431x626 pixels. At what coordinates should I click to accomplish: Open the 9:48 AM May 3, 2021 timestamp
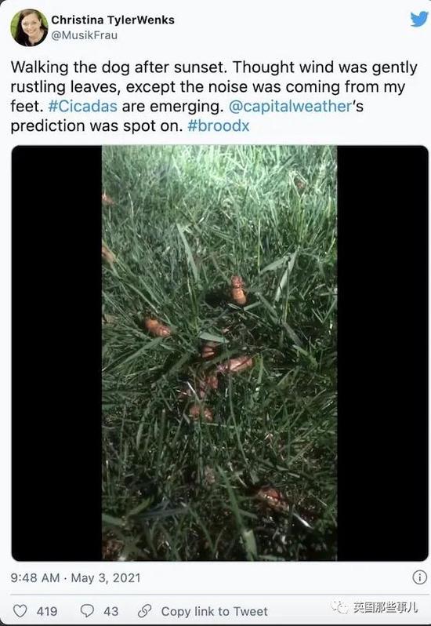(76, 577)
